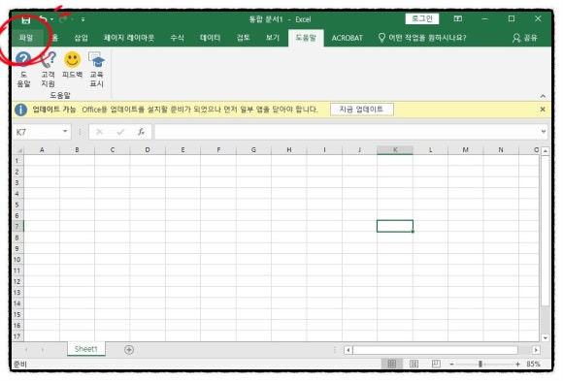Select row 7 header
The height and width of the screenshot is (381, 563).
pyautogui.click(x=17, y=227)
